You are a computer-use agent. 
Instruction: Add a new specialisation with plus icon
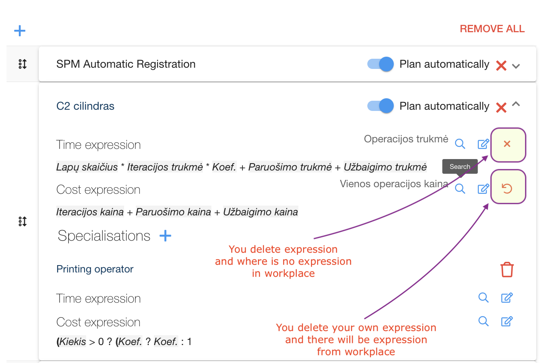165,236
